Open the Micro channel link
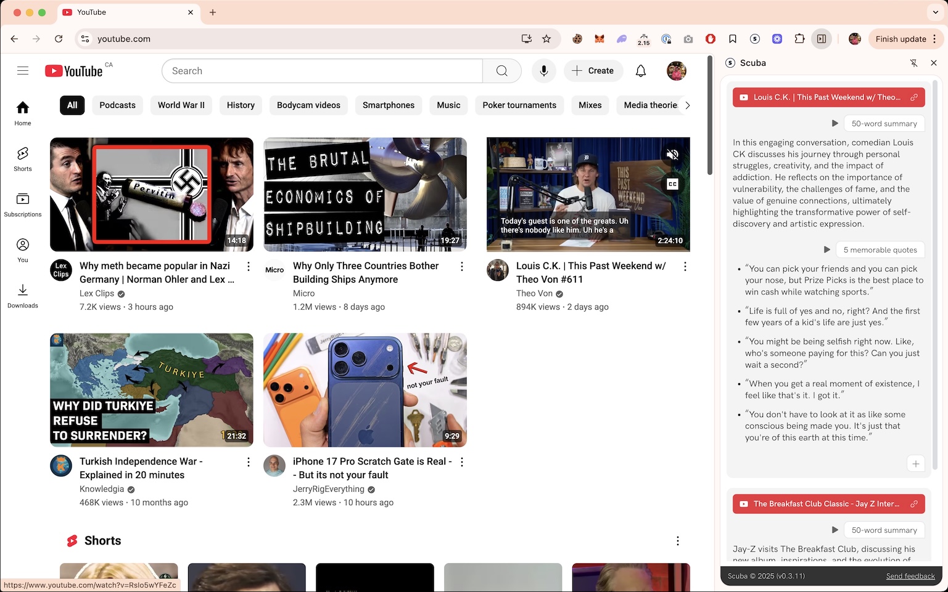Viewport: 948px width, 592px height. pyautogui.click(x=303, y=293)
